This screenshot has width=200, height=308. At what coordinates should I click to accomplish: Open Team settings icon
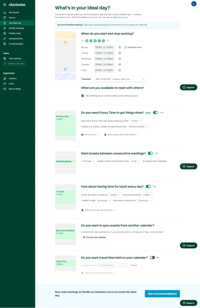pyautogui.click(x=5, y=59)
